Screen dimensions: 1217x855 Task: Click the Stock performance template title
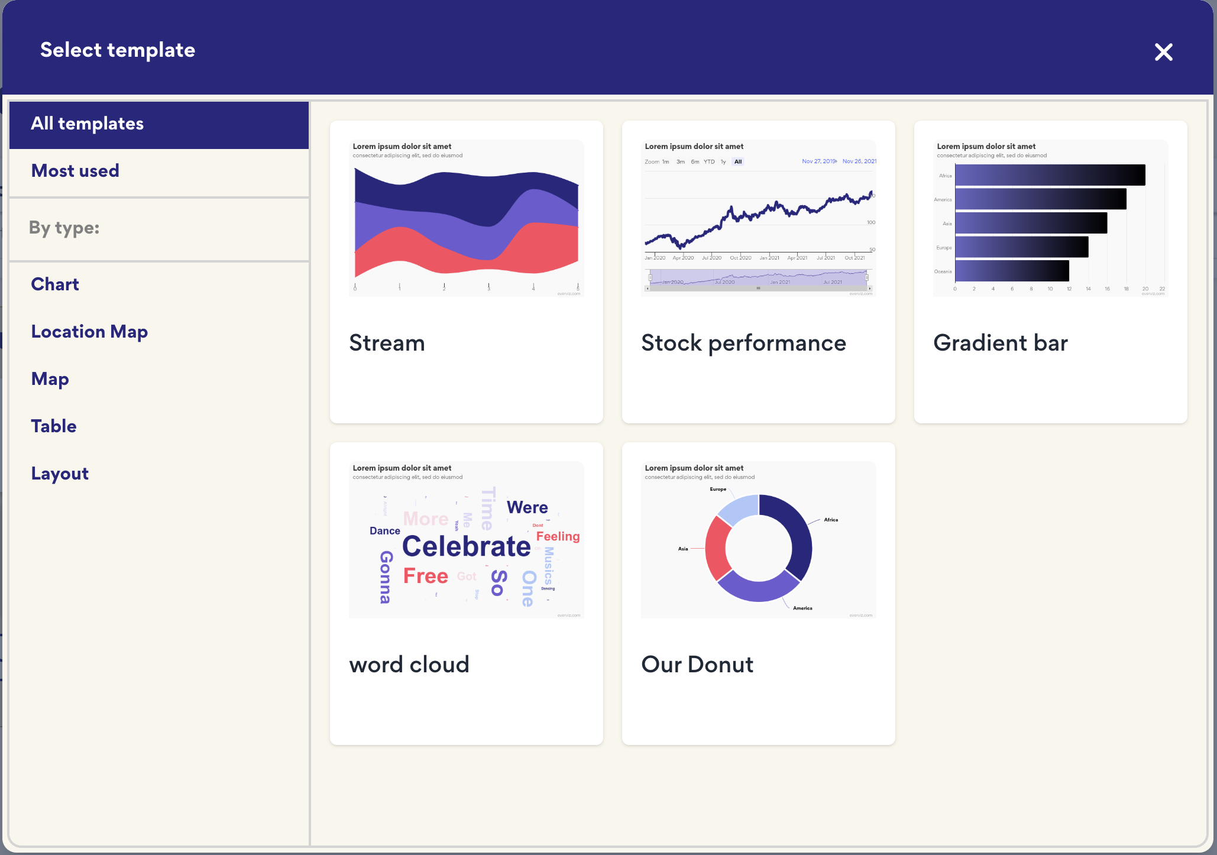[743, 344]
